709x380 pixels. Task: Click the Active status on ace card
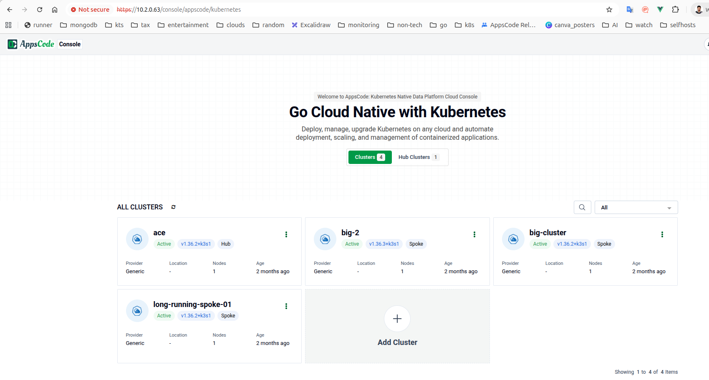pos(164,244)
